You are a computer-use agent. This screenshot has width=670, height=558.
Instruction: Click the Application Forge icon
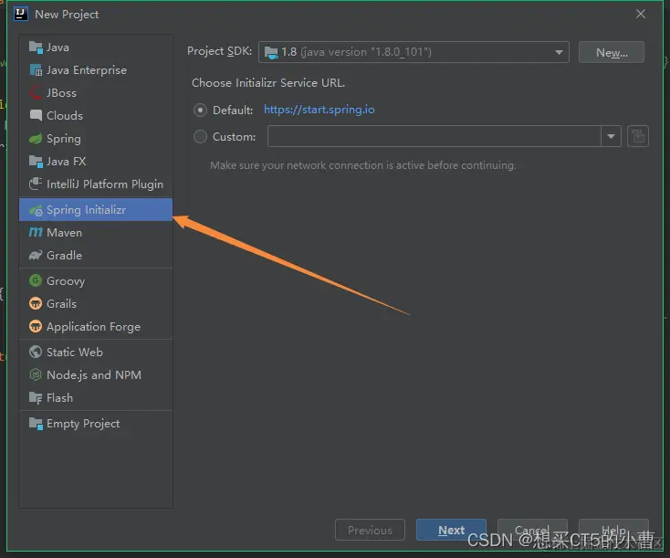[x=36, y=327]
